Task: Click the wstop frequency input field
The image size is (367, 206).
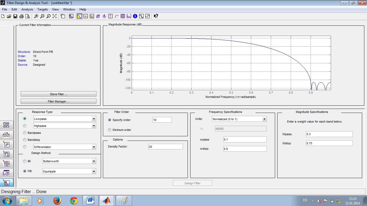Action: (245, 149)
